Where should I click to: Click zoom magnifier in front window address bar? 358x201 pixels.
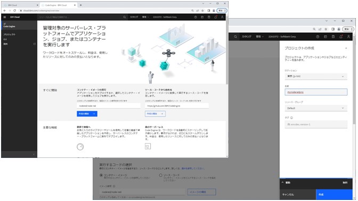(192, 11)
